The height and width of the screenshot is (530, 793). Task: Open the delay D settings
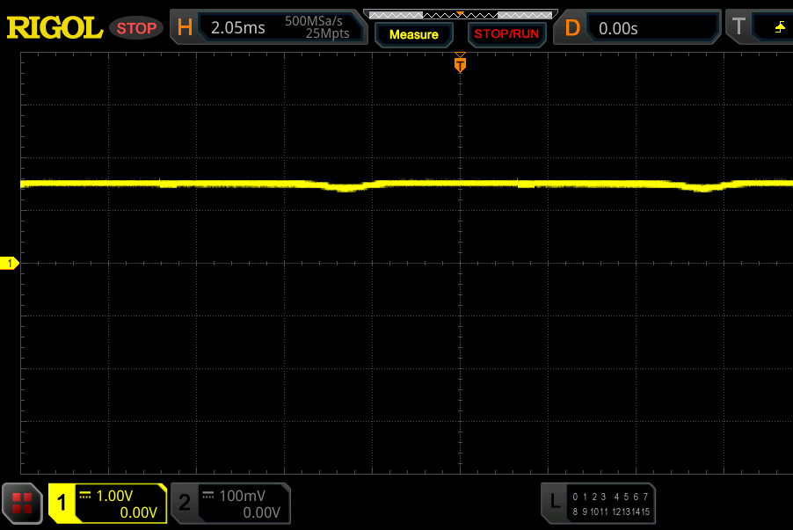[572, 28]
